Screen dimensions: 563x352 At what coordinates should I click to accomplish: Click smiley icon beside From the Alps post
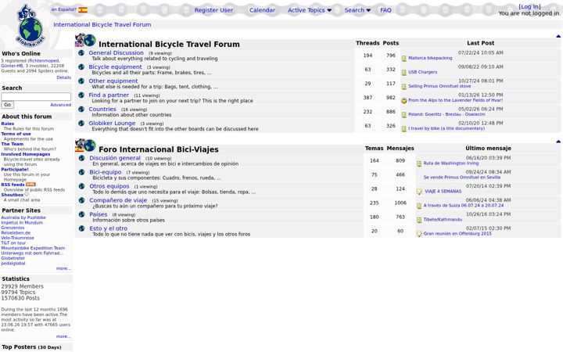tap(404, 101)
